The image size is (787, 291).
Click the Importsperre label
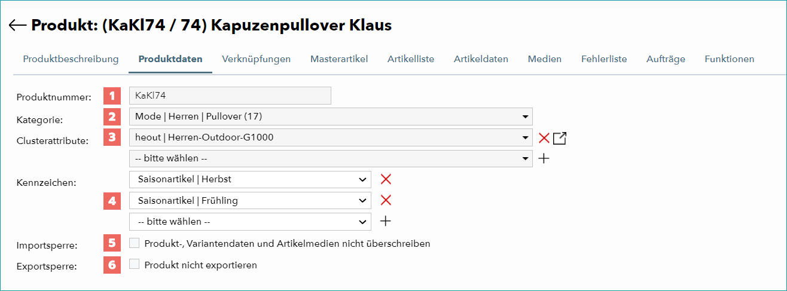click(46, 245)
